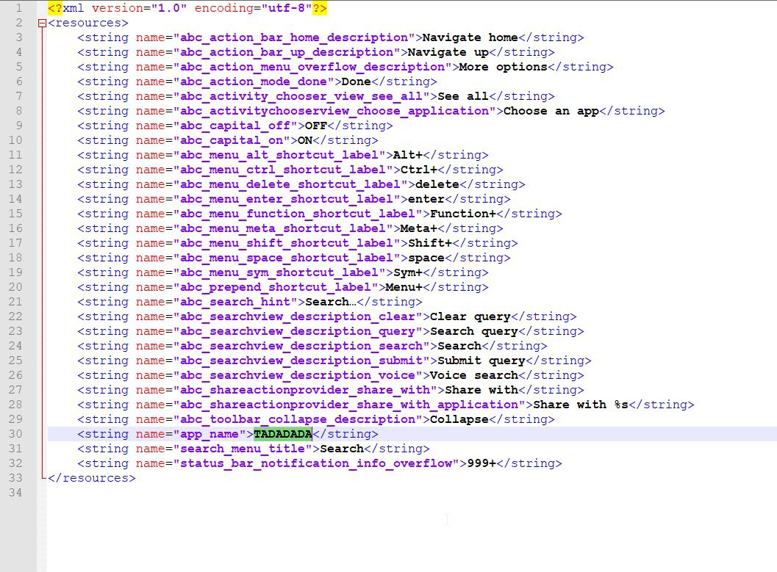This screenshot has height=572, width=777.
Task: Click the opening <resources> tag
Action: point(88,23)
